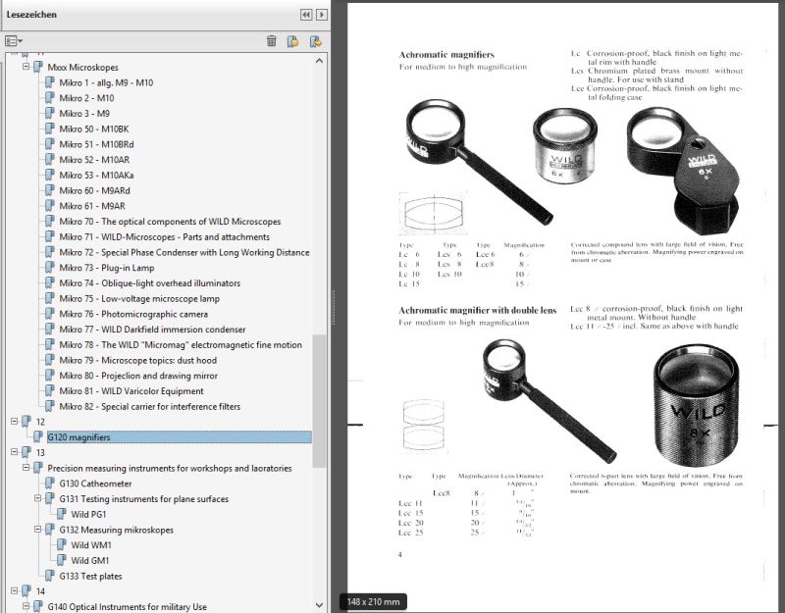Open bookmark G140 Optical Instruments for military Use
785x613 pixels.
[x=128, y=606]
